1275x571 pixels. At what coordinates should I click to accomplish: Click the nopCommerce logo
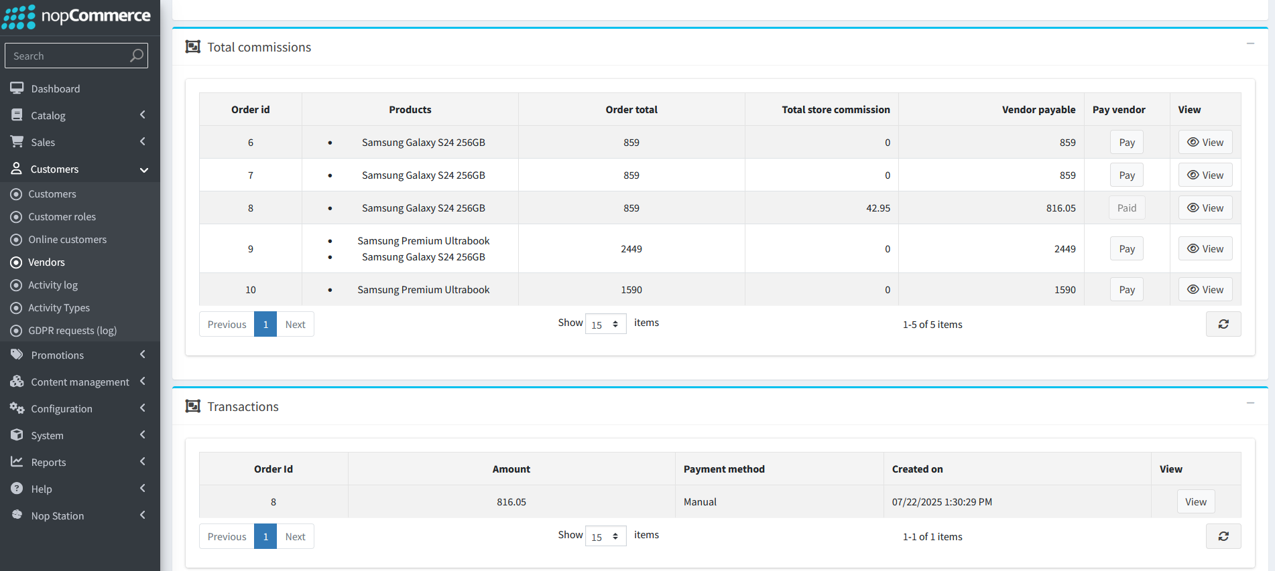(76, 16)
